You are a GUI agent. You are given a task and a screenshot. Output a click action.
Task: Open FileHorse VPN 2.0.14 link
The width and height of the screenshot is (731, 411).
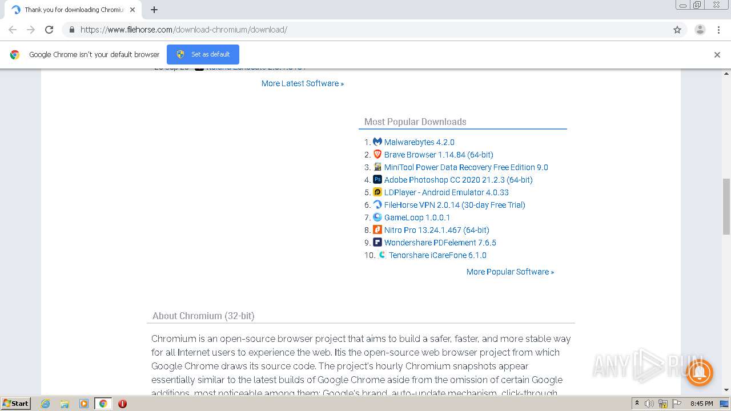(455, 205)
